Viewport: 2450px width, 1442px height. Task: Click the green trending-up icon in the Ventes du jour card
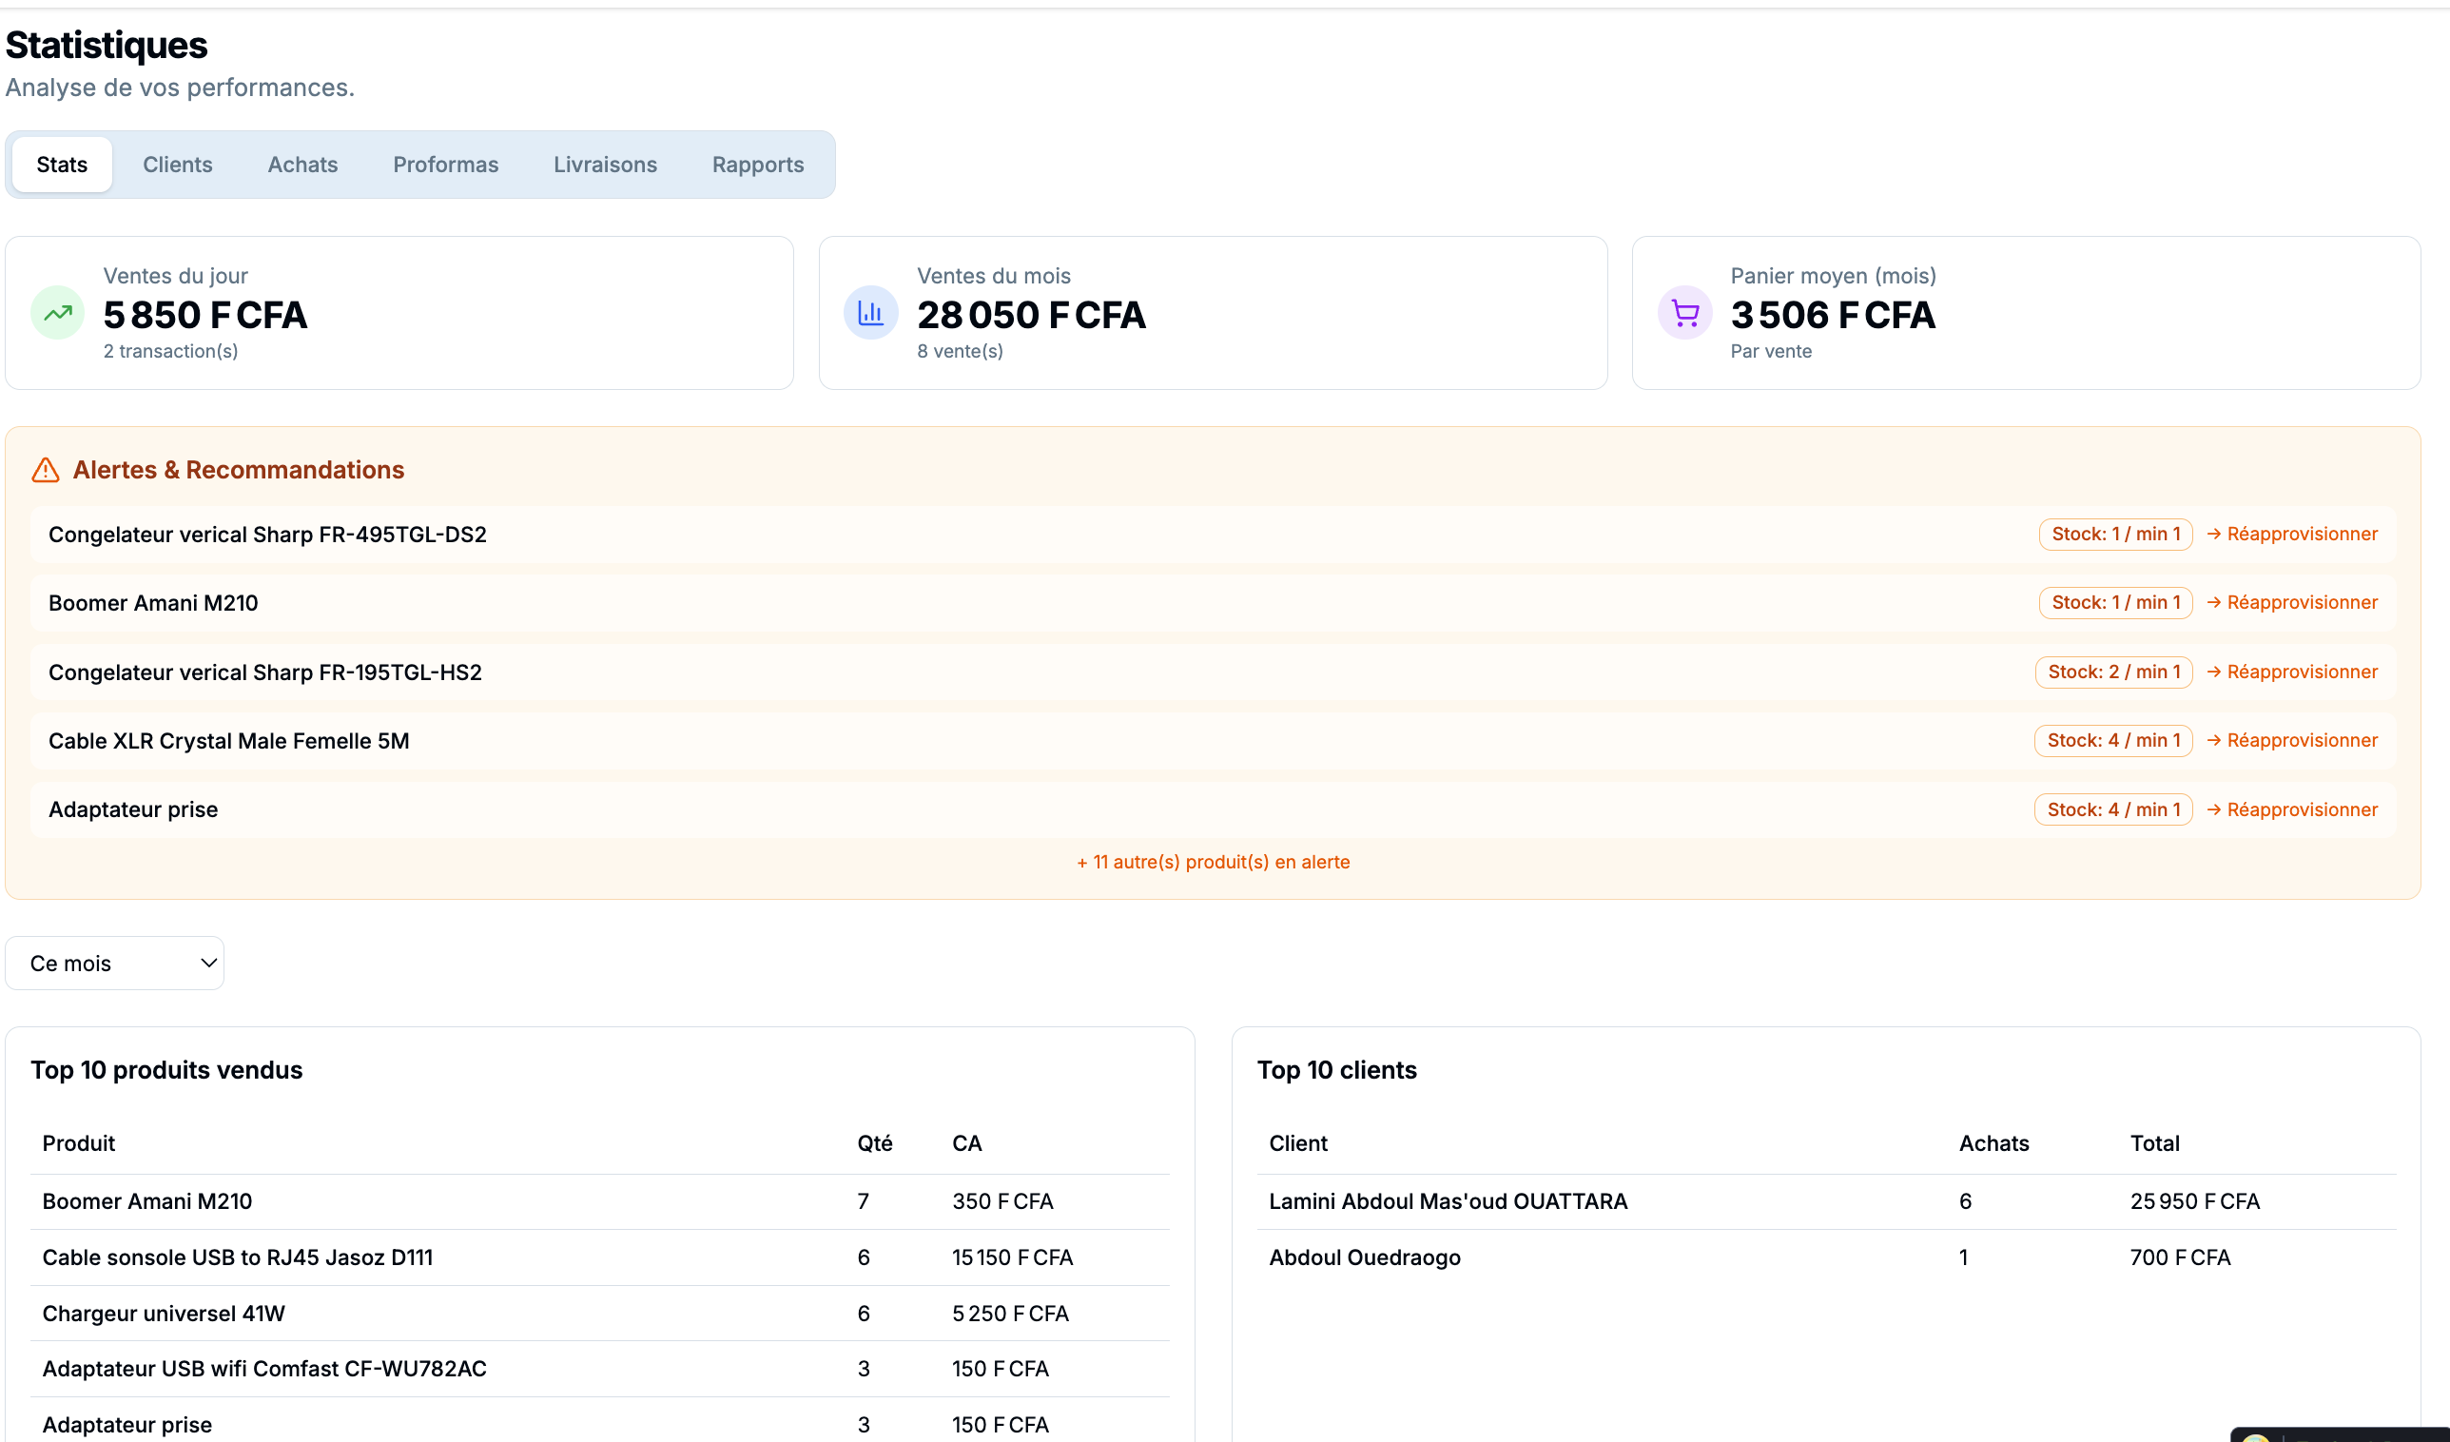pos(57,313)
